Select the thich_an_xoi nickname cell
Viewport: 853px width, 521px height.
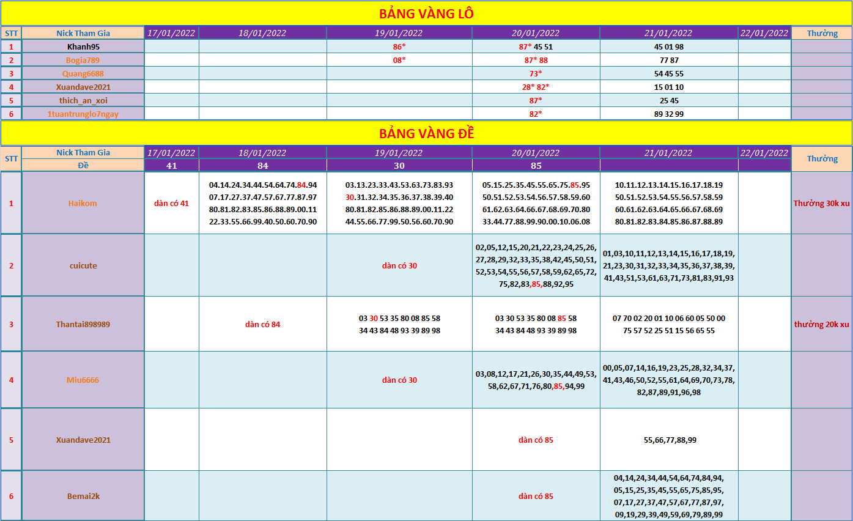click(x=83, y=100)
